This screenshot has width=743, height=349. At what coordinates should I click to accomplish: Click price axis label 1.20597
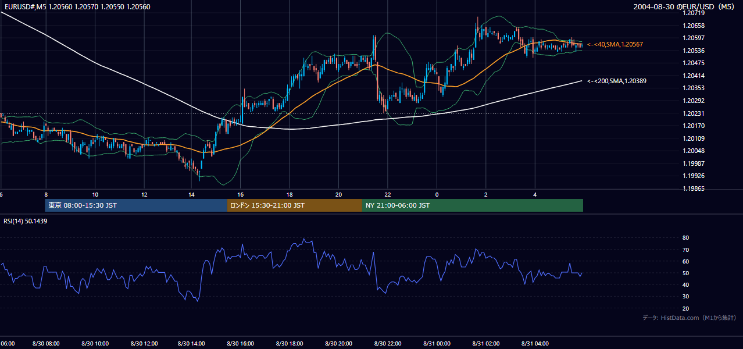point(694,38)
